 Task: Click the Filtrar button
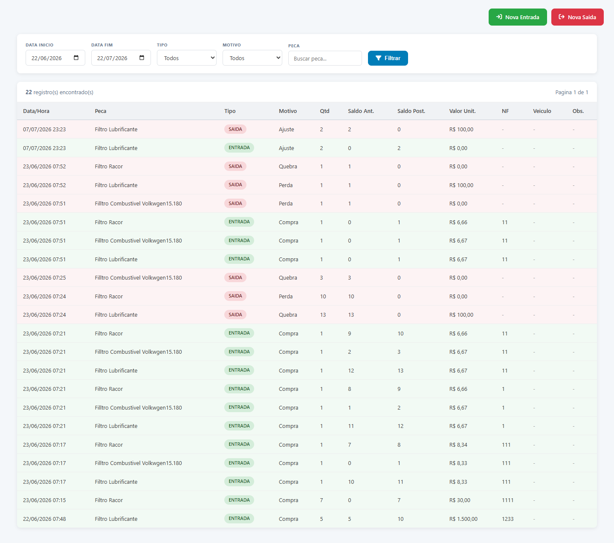[388, 58]
